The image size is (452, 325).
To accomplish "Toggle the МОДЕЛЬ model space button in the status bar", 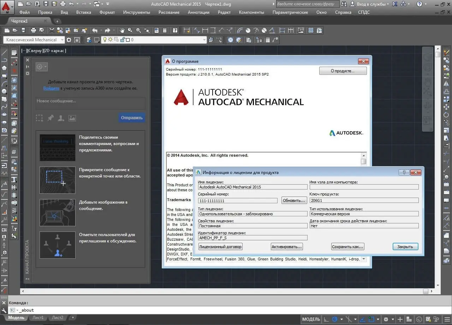I will (311, 319).
